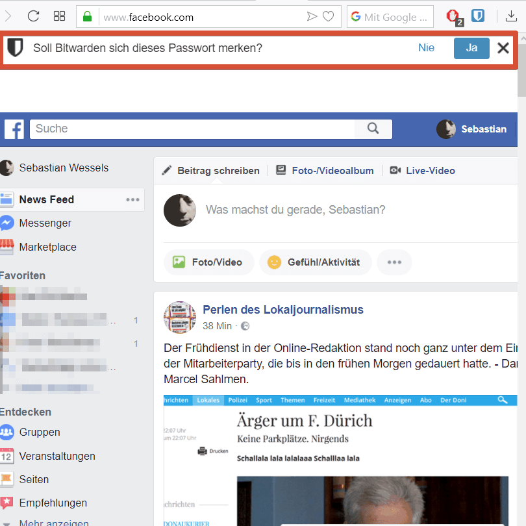This screenshot has height=526, width=526.
Task: Click the browser reload icon
Action: point(33,16)
